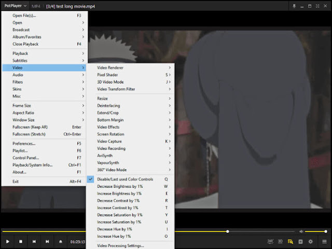Skip to the next file in the playlist
The image size is (332, 249).
point(47,241)
